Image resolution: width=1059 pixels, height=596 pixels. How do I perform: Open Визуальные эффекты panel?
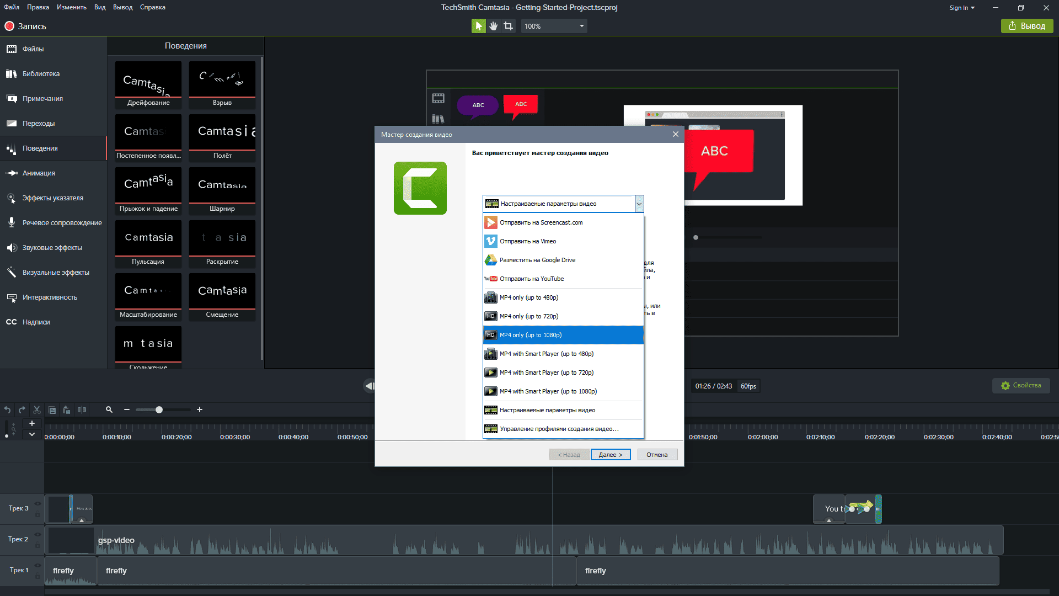pos(53,273)
